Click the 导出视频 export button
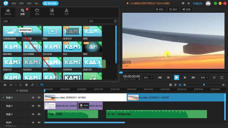The height and width of the screenshot is (128, 228). [51, 3]
